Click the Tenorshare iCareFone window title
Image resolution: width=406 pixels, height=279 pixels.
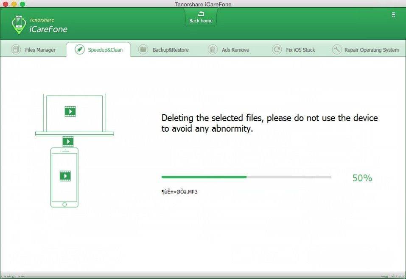coord(203,4)
